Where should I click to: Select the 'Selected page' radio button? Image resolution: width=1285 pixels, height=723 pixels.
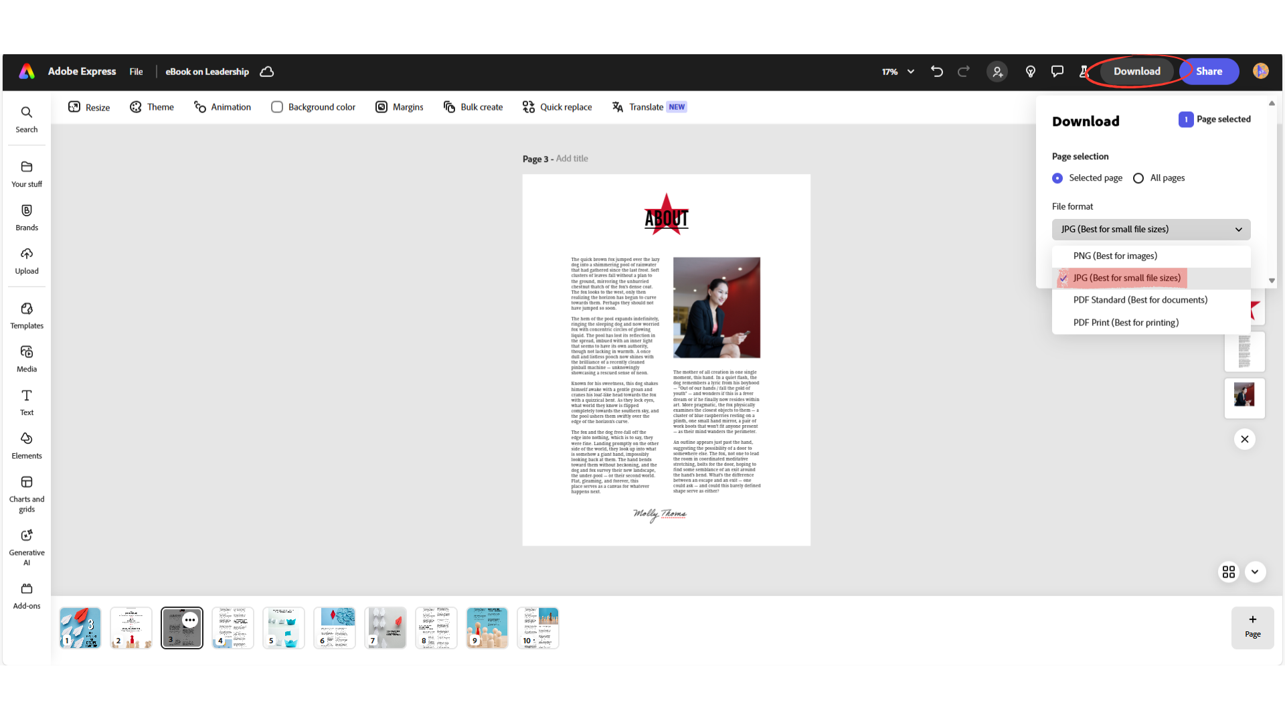pyautogui.click(x=1057, y=178)
